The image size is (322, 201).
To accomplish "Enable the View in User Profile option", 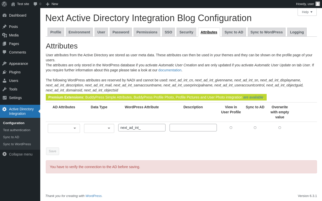I will [231, 128].
